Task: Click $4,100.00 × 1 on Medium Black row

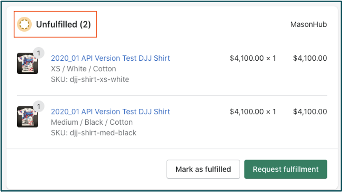Action: [253, 112]
